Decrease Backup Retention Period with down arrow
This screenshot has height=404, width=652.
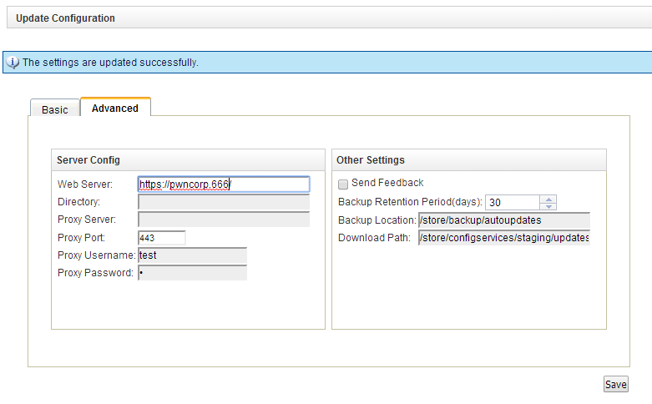click(548, 206)
